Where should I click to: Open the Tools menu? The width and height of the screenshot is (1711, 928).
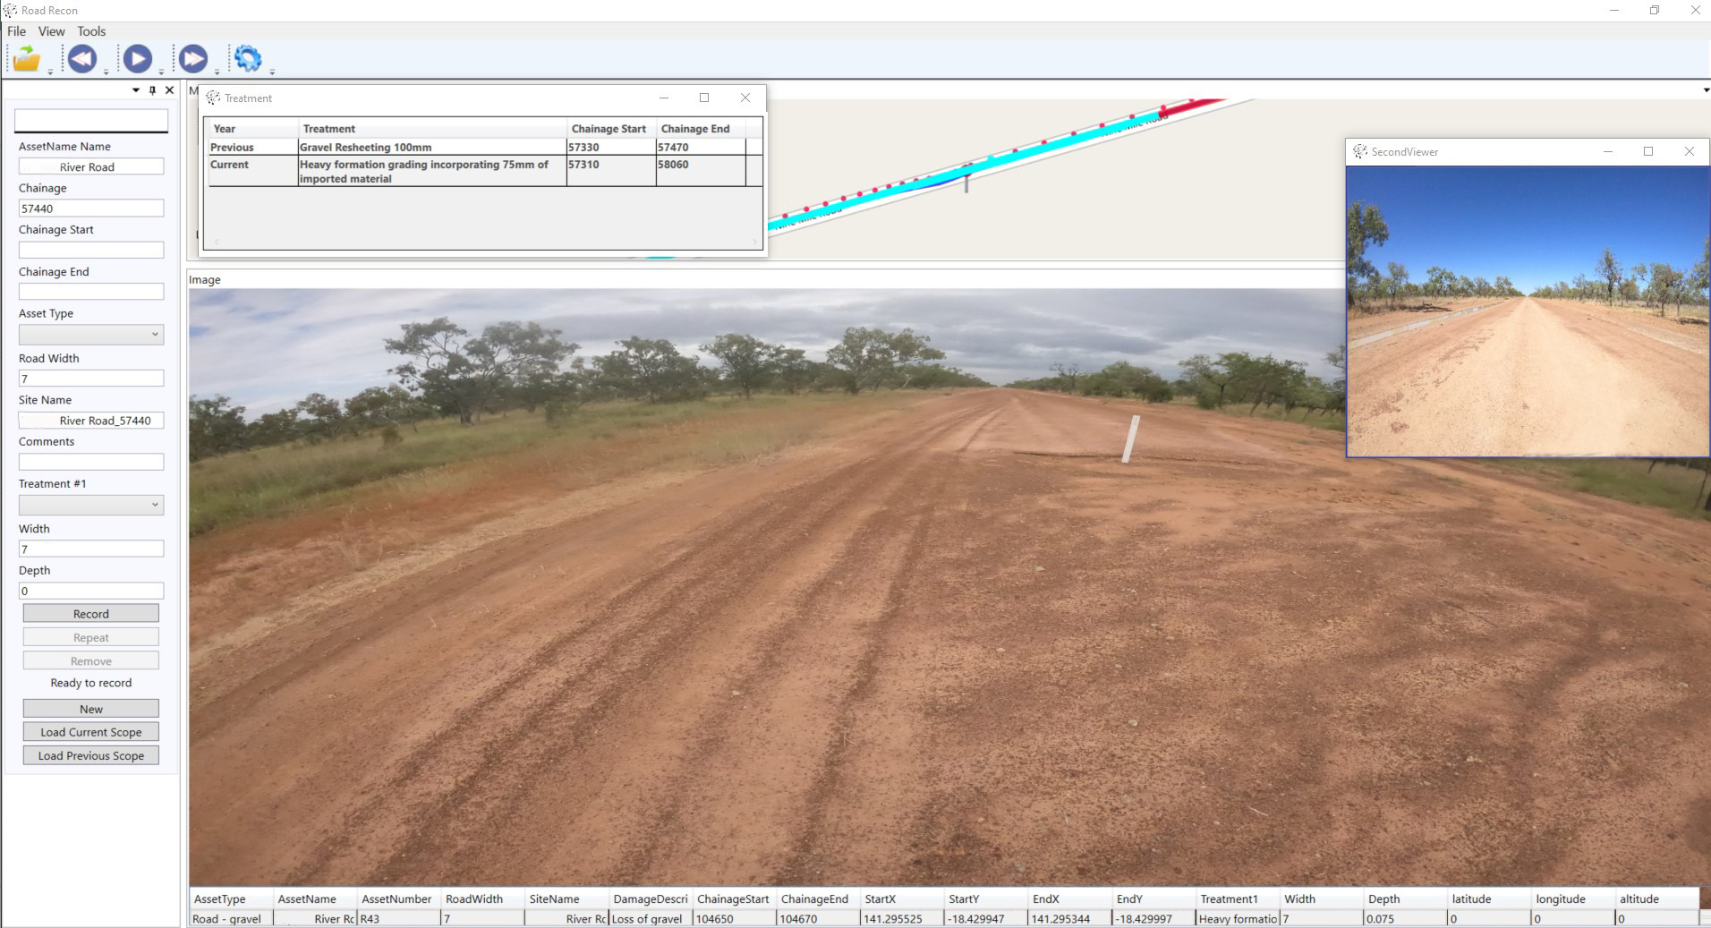(x=91, y=31)
